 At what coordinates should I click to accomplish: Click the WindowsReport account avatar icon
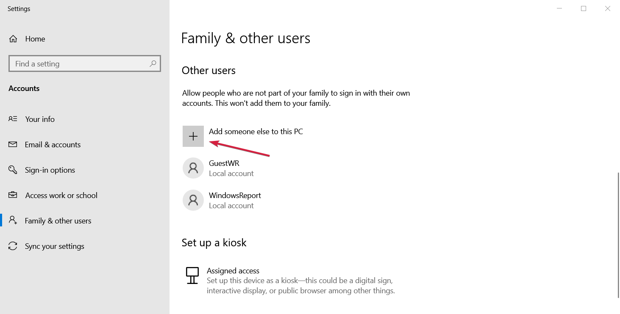tap(193, 200)
